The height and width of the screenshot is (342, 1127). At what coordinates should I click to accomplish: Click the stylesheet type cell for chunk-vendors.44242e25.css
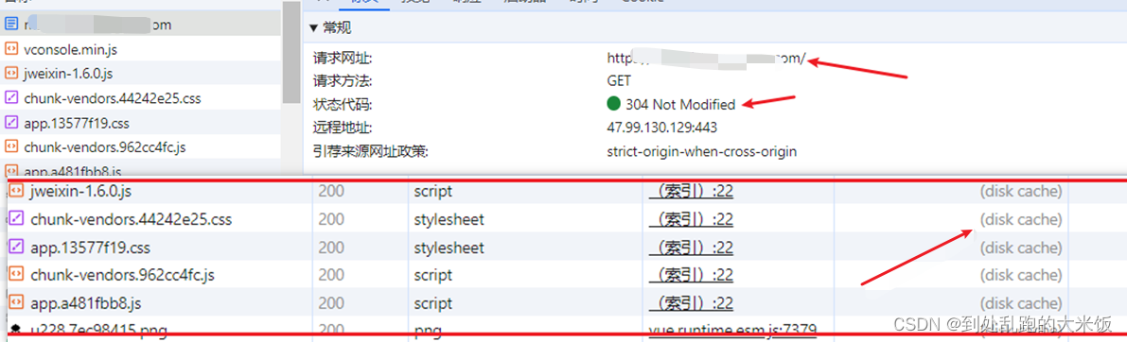pos(449,219)
